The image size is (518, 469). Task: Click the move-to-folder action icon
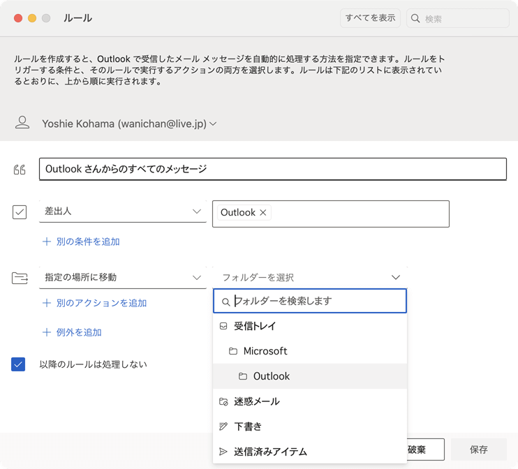tap(20, 278)
